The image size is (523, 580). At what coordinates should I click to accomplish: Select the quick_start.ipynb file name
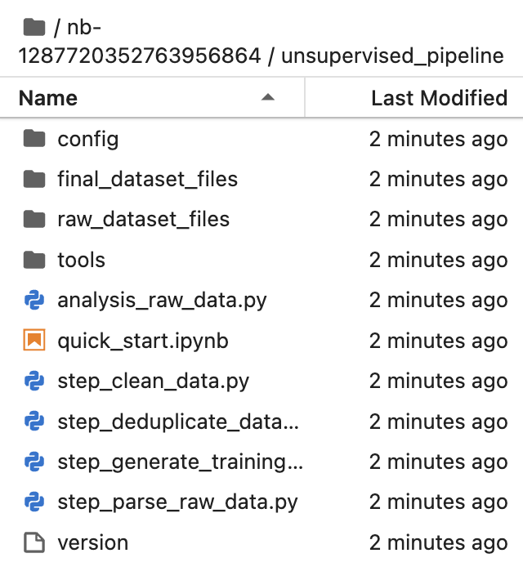143,341
